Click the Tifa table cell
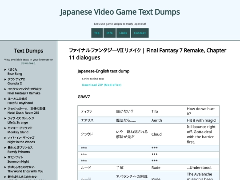240x180 pixels. coord(166,111)
